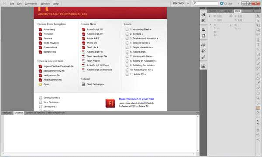Screen dimensions: 262x157
Task: Expand the collapsed icon panel dock
Action: point(206,8)
